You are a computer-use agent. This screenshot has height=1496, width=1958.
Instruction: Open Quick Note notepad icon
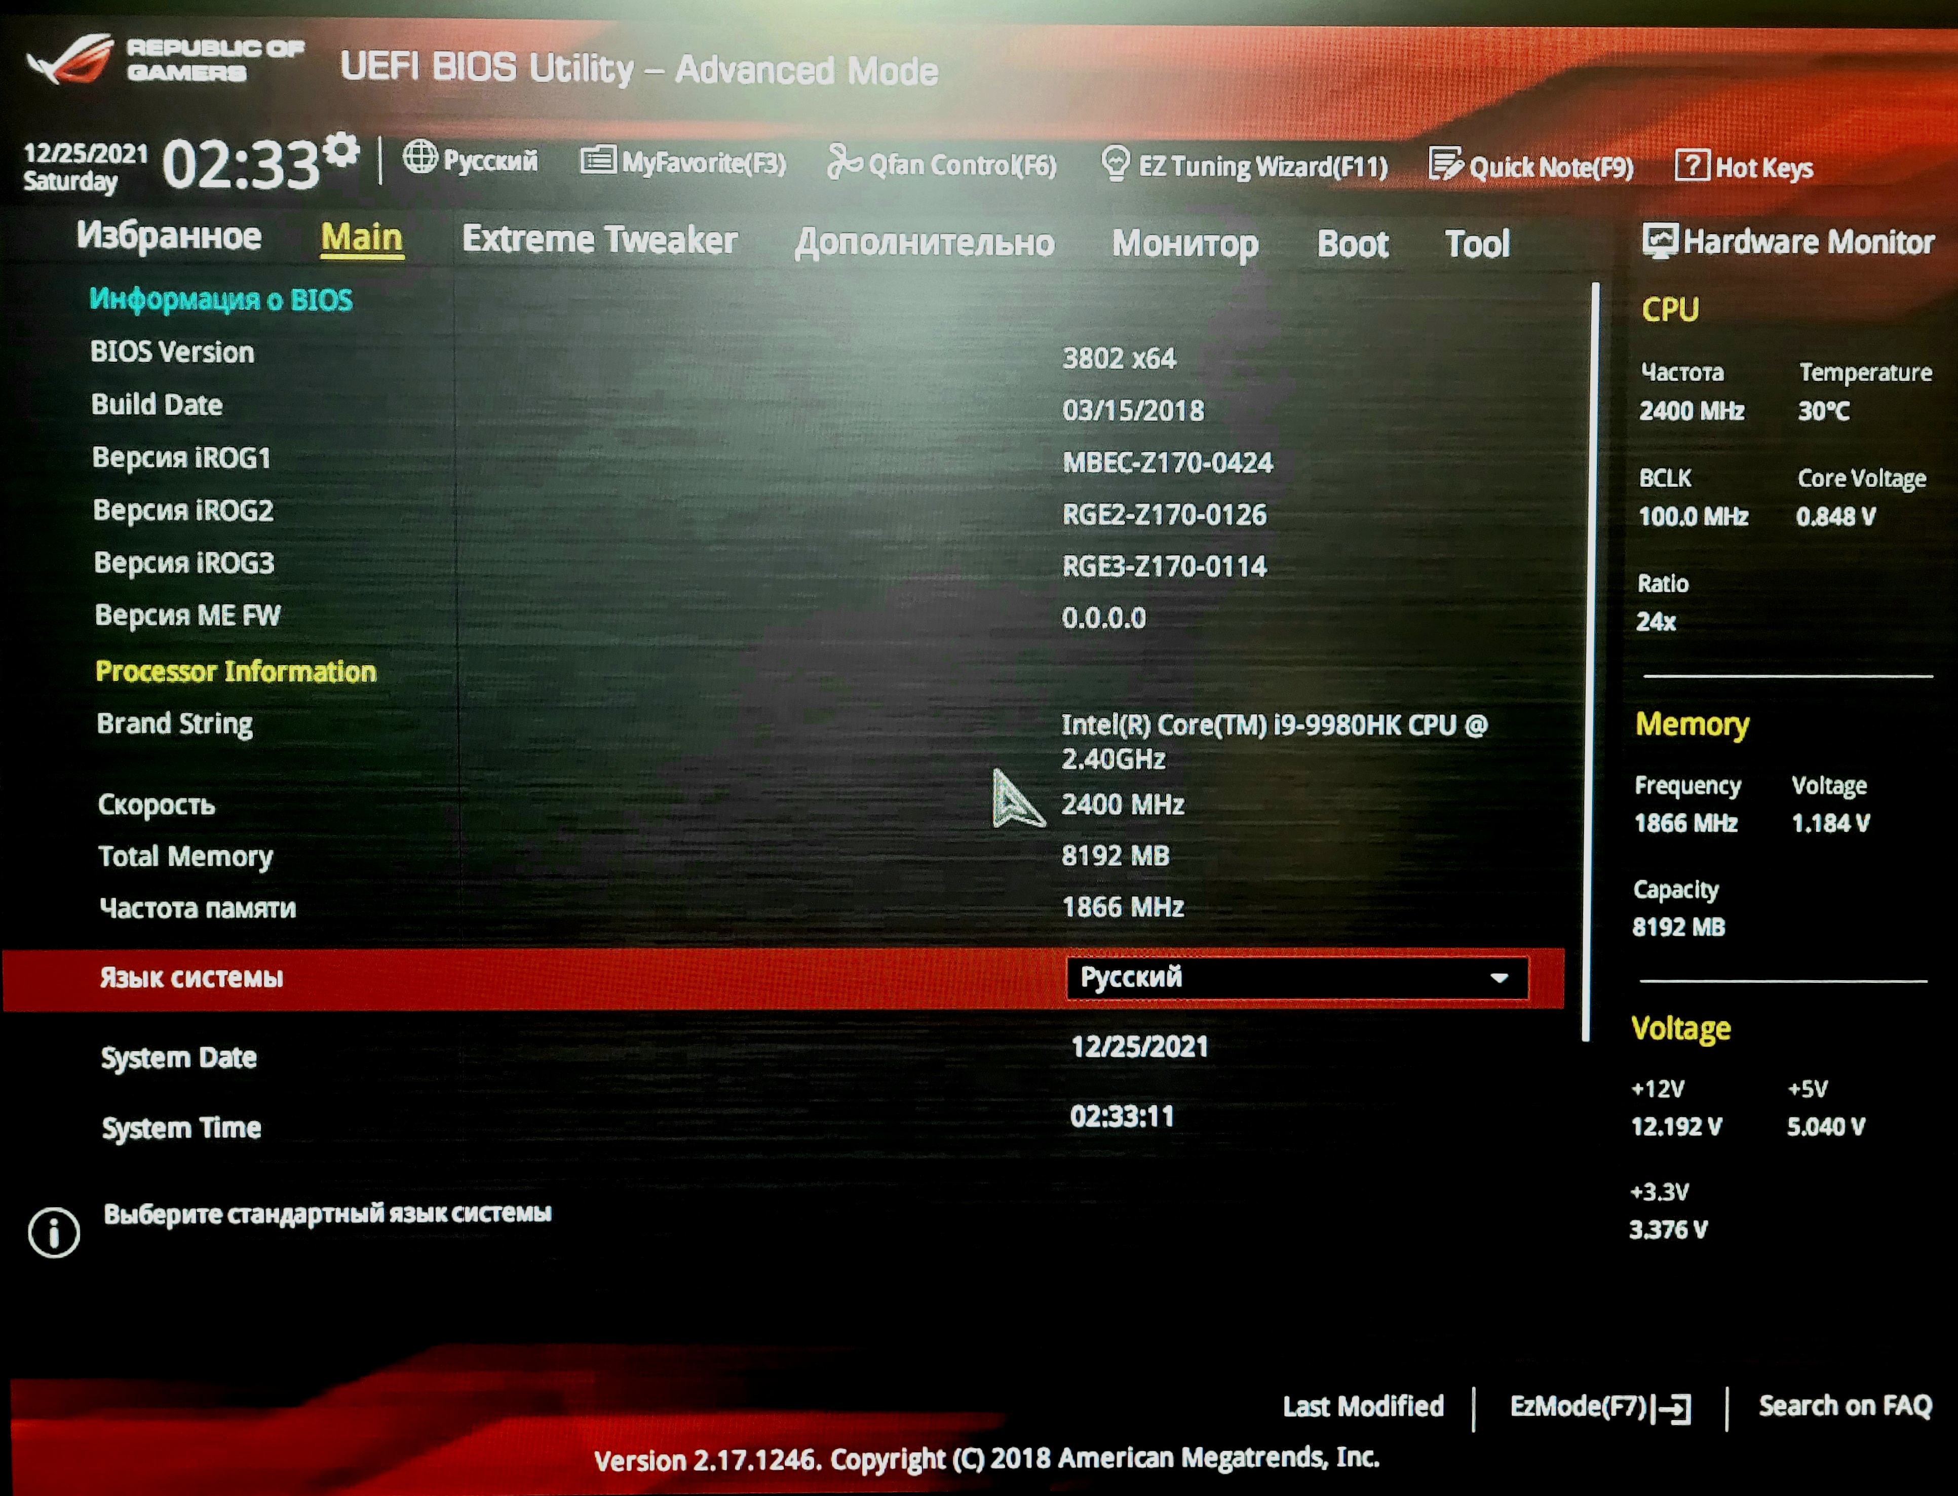pos(1444,165)
